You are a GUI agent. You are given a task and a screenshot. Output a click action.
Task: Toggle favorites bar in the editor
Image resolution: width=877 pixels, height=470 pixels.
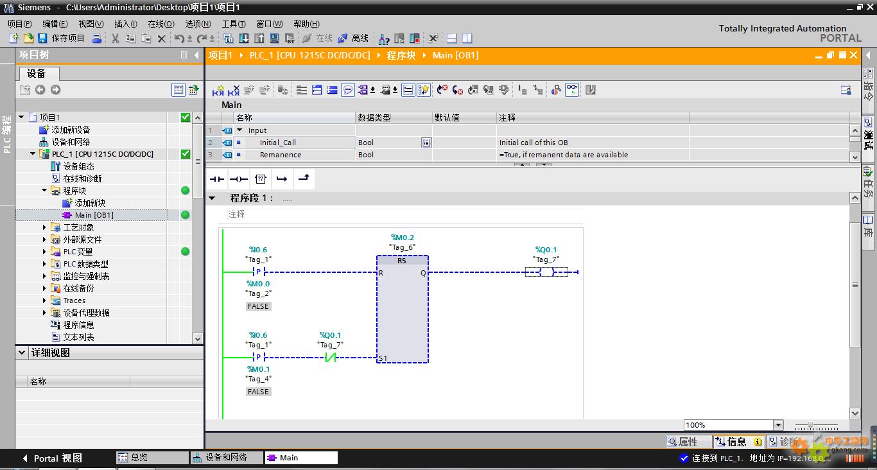pos(424,90)
